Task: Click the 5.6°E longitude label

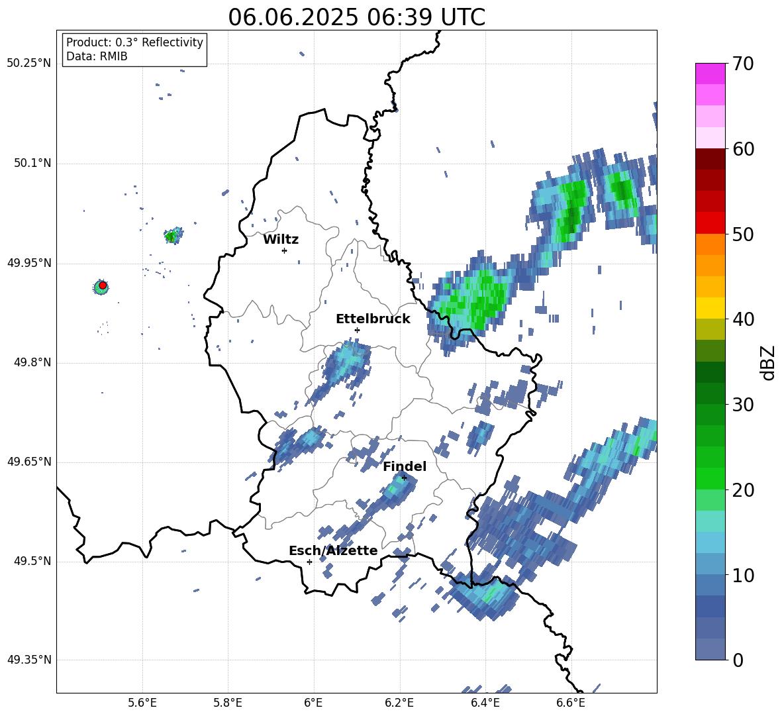Action: click(142, 703)
